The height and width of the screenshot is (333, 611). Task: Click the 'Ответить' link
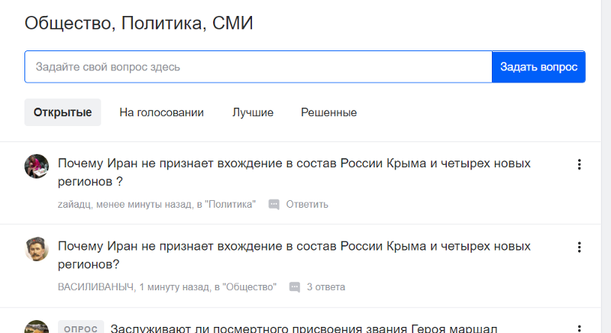tap(307, 205)
